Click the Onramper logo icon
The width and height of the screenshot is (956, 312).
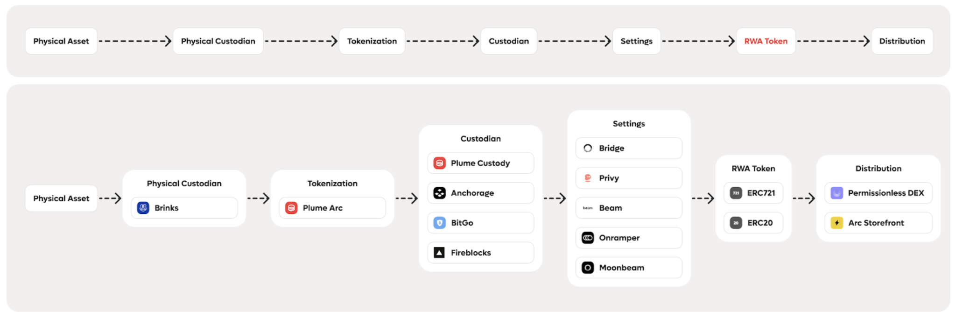point(588,238)
